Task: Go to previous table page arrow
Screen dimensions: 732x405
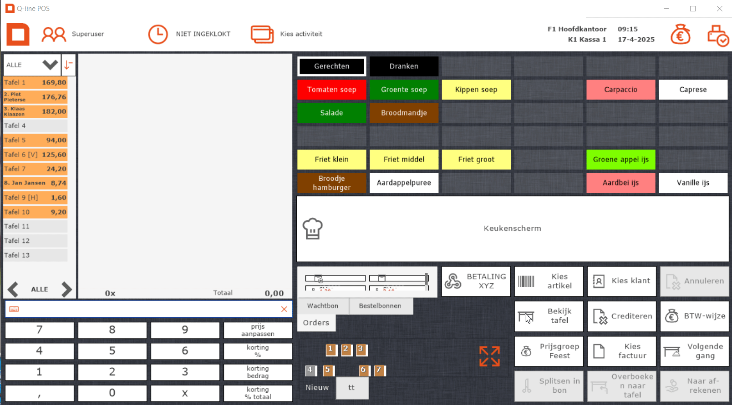Action: [x=13, y=289]
